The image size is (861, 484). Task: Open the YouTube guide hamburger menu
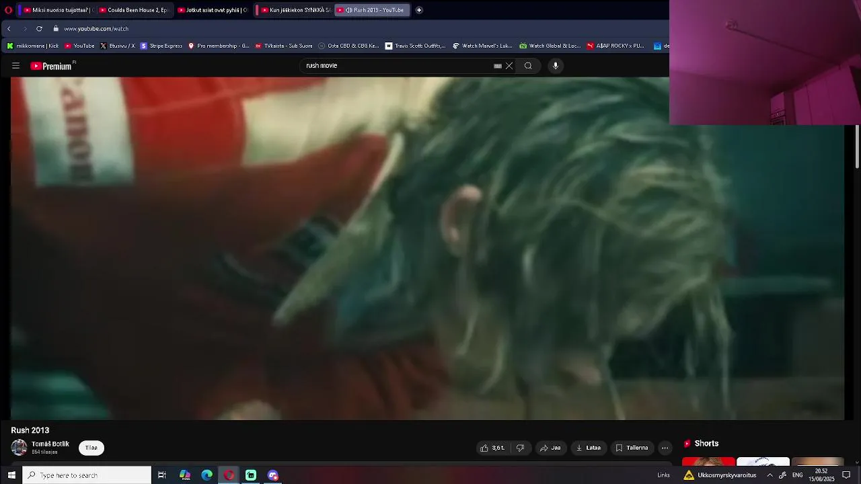pos(15,66)
